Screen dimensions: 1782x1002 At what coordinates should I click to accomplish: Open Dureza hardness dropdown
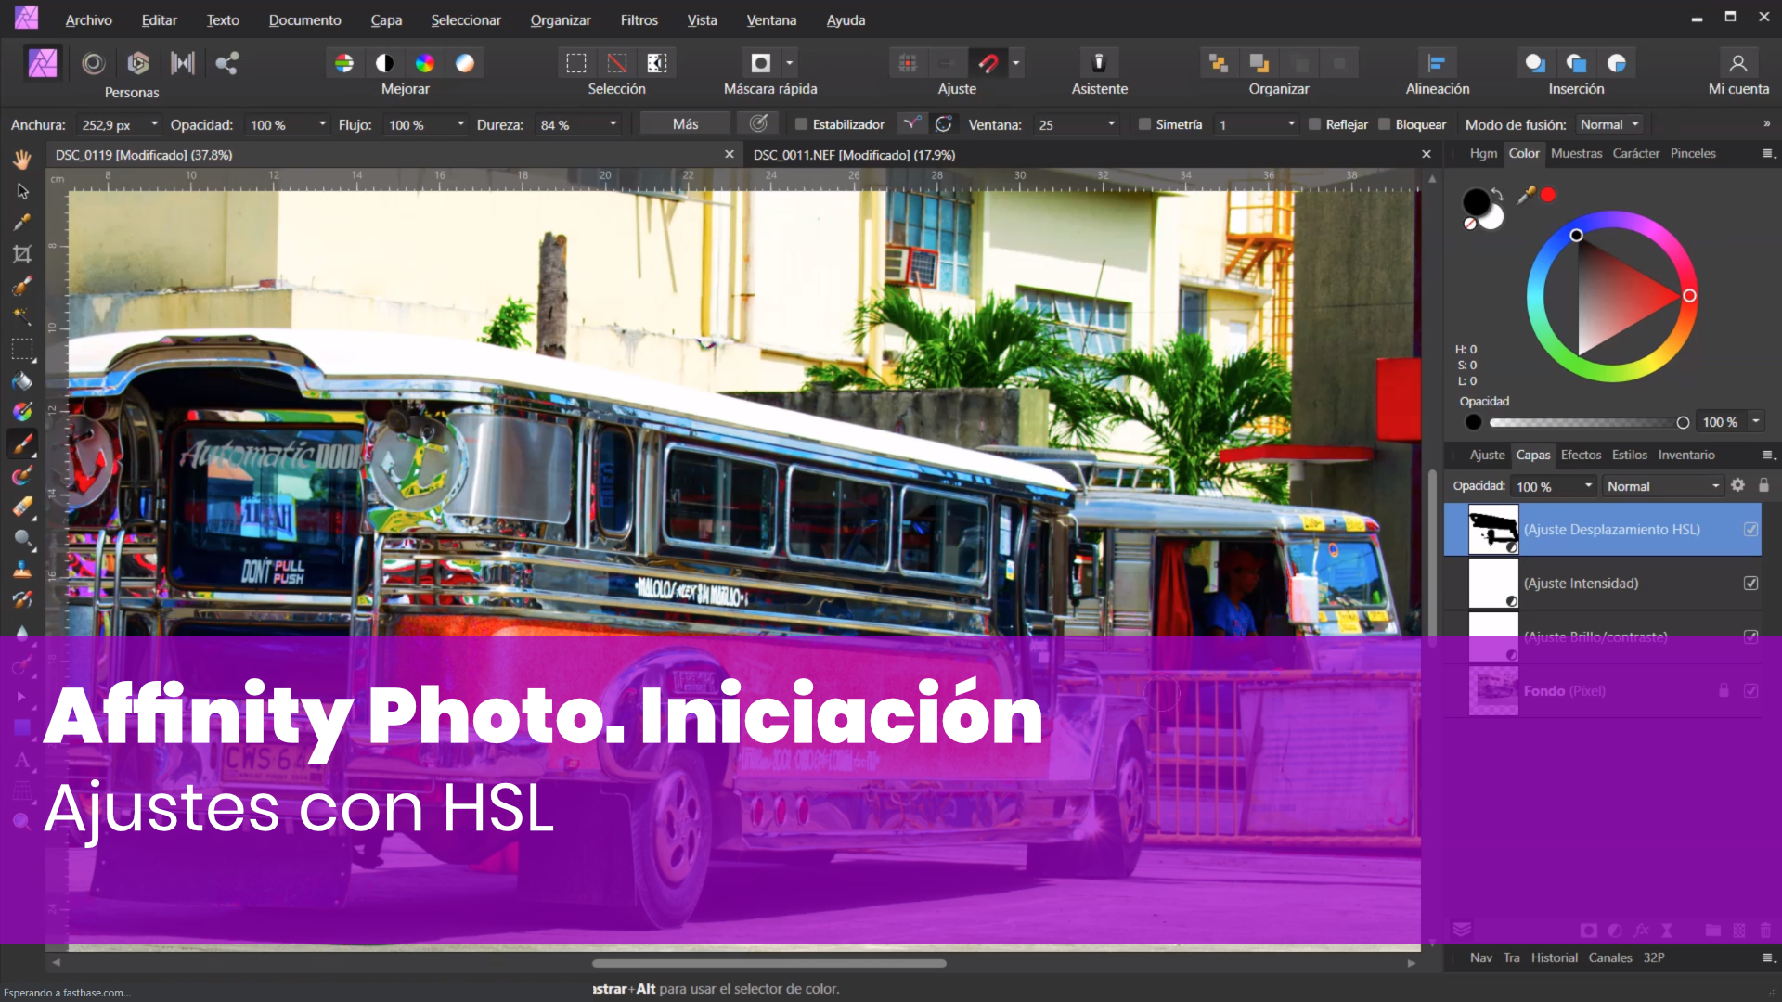click(613, 124)
